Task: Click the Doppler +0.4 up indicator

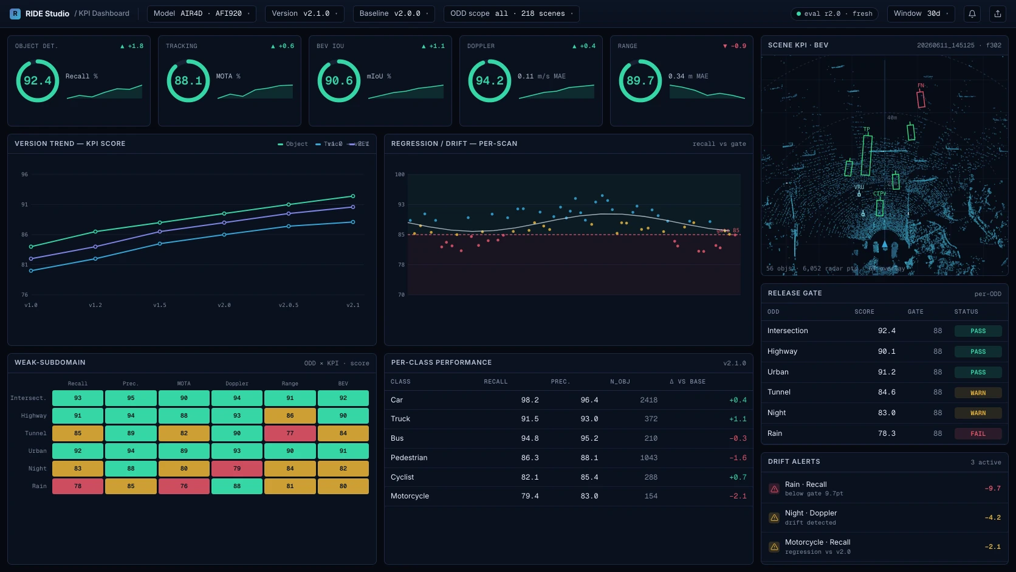Action: point(584,46)
